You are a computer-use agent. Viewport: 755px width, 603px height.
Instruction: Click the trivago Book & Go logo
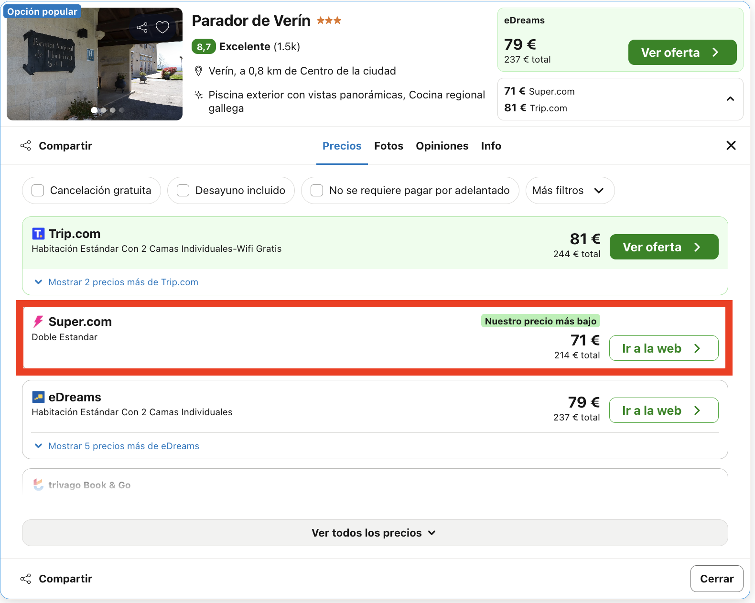point(82,485)
